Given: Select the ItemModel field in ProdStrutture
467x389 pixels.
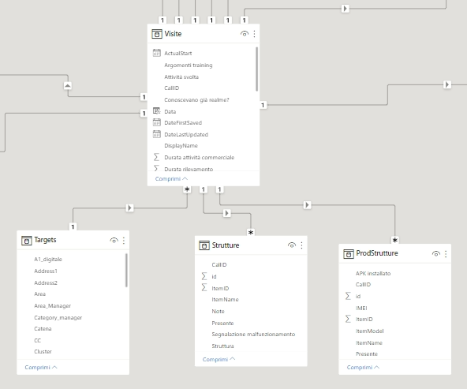Looking at the screenshot, I should 370,331.
